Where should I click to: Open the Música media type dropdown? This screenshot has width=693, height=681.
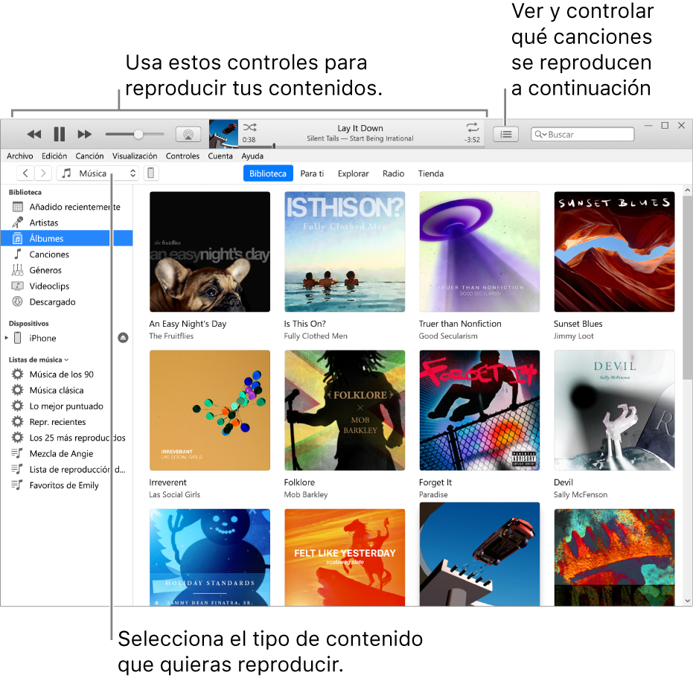132,173
